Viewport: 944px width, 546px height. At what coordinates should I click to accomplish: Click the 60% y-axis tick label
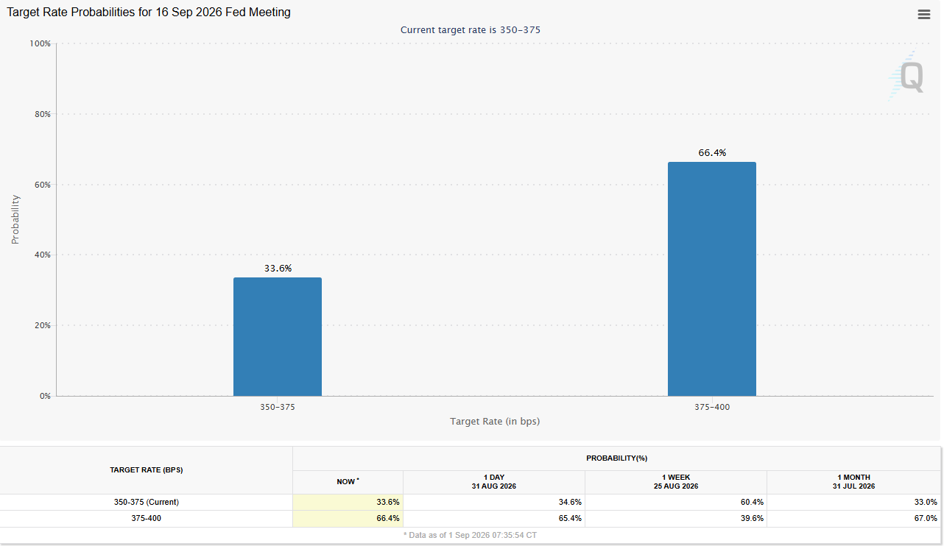42,185
